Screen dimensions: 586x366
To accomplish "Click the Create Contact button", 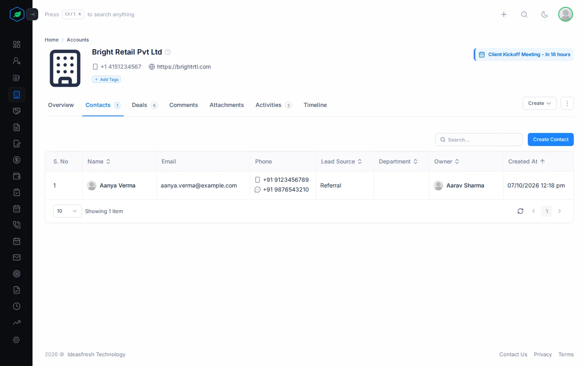I will coord(551,139).
